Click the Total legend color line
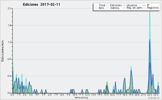Viewport: 162px width, 100px height. click(x=96, y=5)
